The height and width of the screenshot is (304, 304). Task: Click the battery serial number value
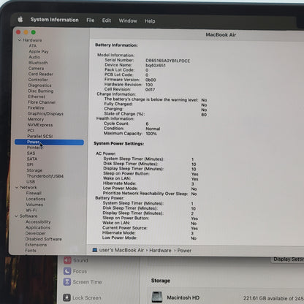pos(167,61)
